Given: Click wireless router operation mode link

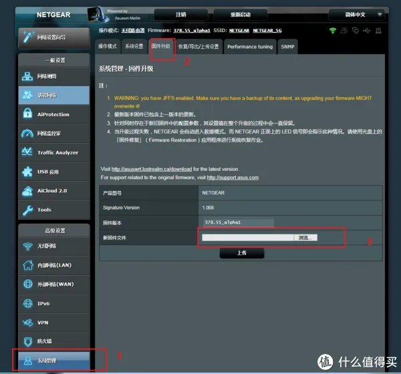Looking at the screenshot, I should coord(133,31).
